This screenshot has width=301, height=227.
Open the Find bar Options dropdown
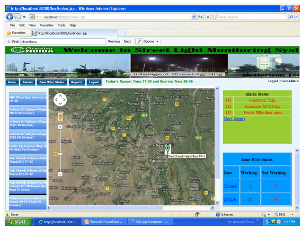pyautogui.click(x=148, y=42)
